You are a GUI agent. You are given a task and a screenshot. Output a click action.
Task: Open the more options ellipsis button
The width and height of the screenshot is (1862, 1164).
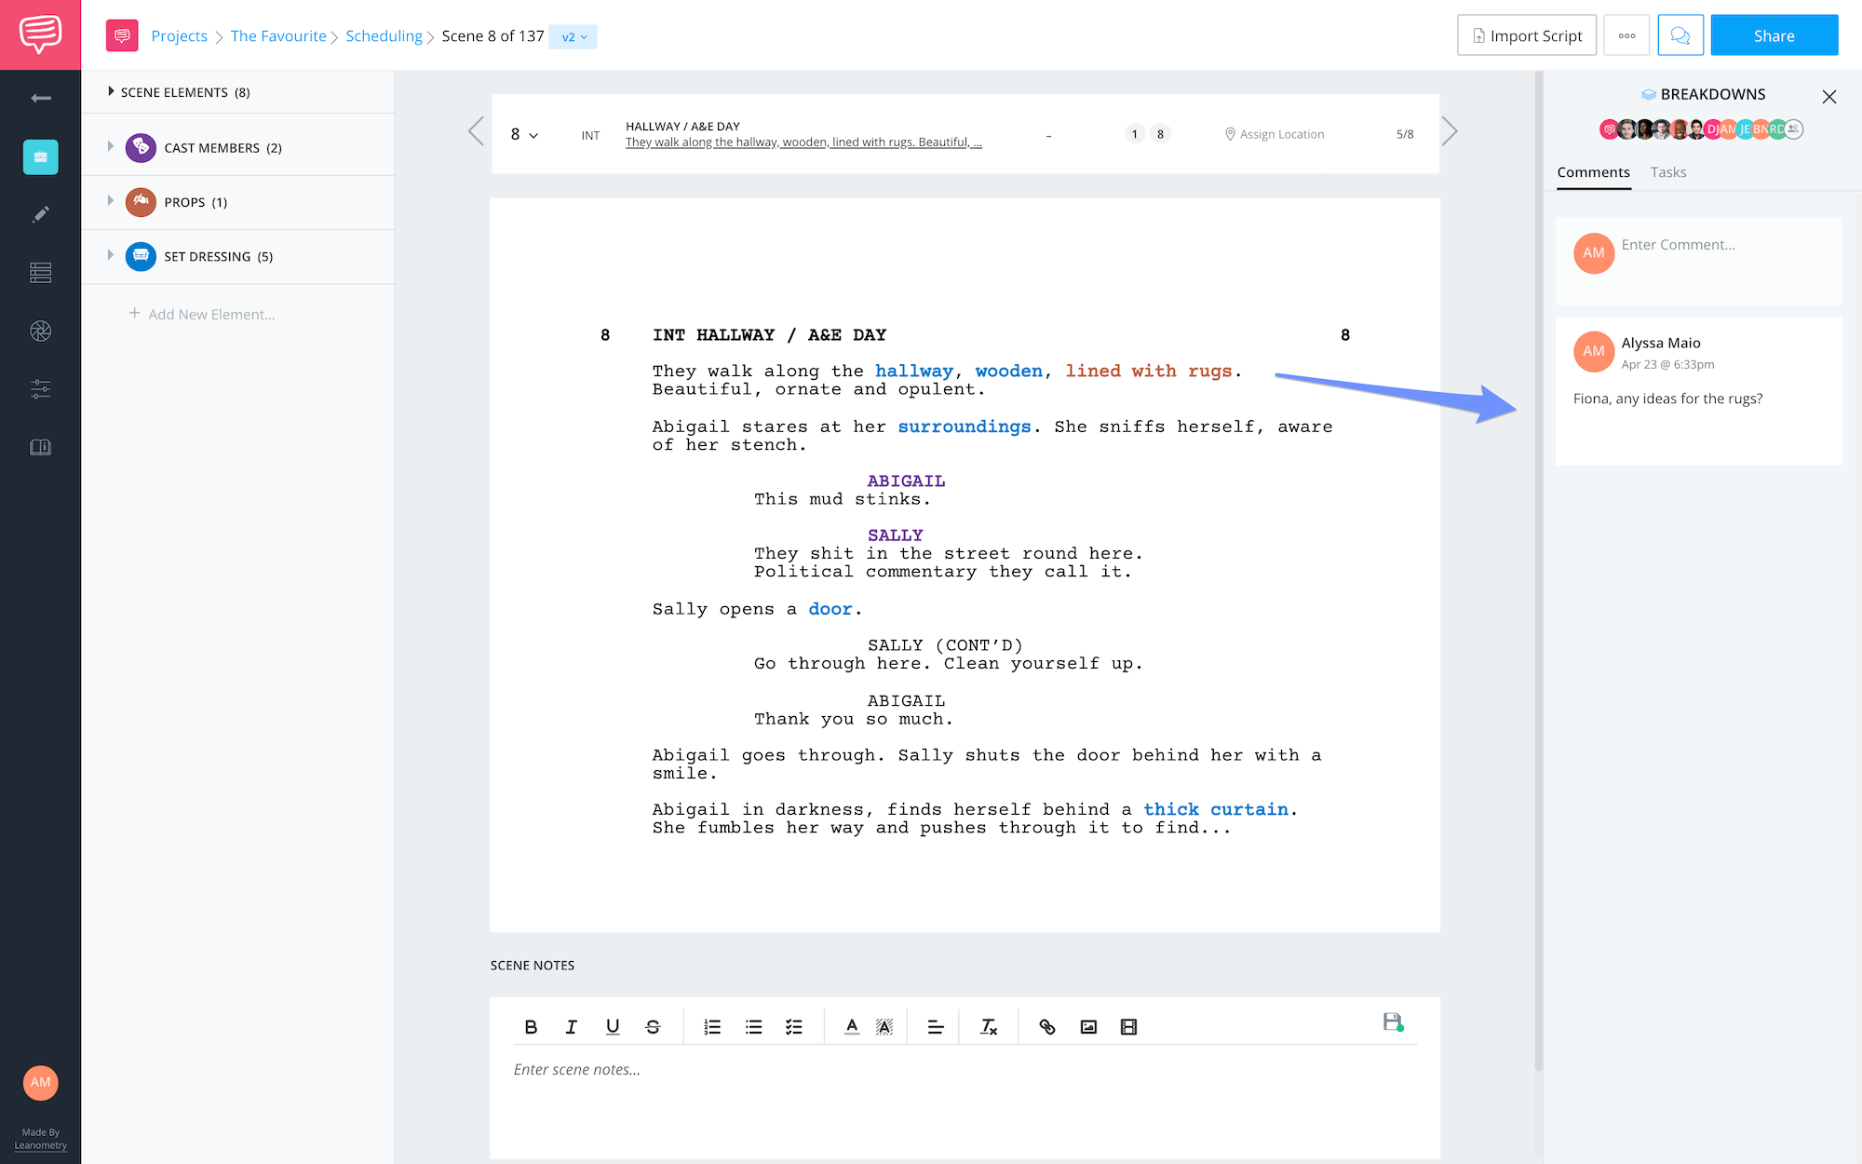(1626, 35)
